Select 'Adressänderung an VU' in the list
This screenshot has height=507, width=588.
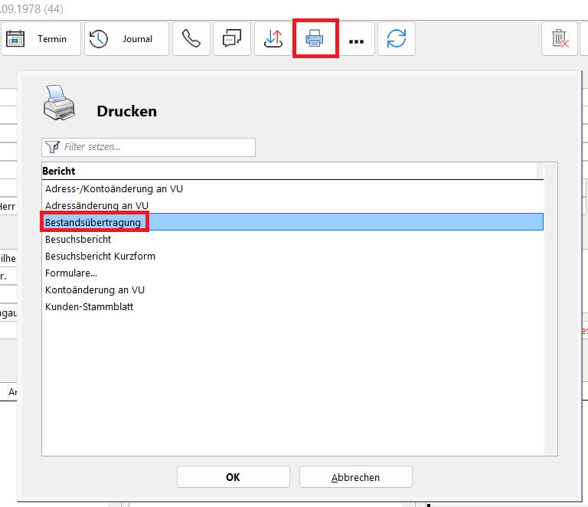[x=96, y=205]
